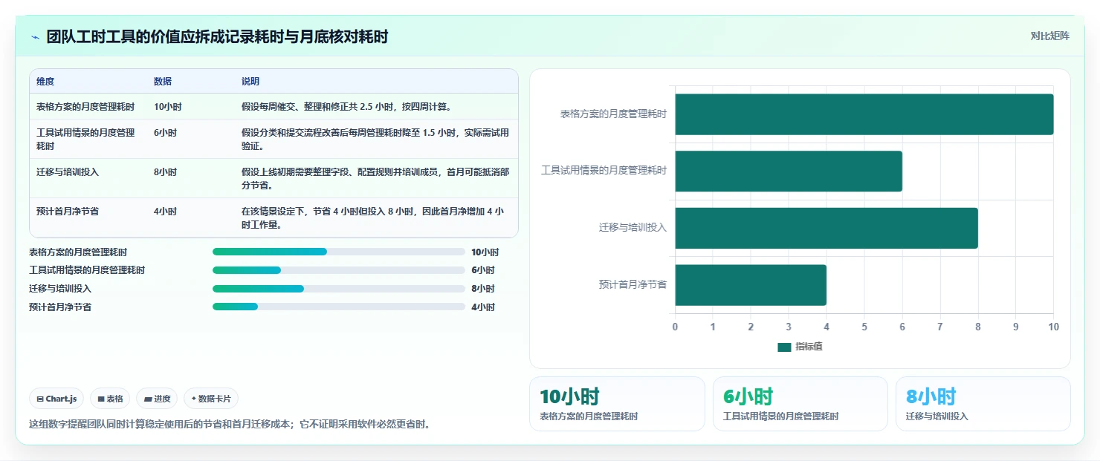Click the 预计首月净节省 progress bar
This screenshot has height=461, width=1100.
(339, 307)
